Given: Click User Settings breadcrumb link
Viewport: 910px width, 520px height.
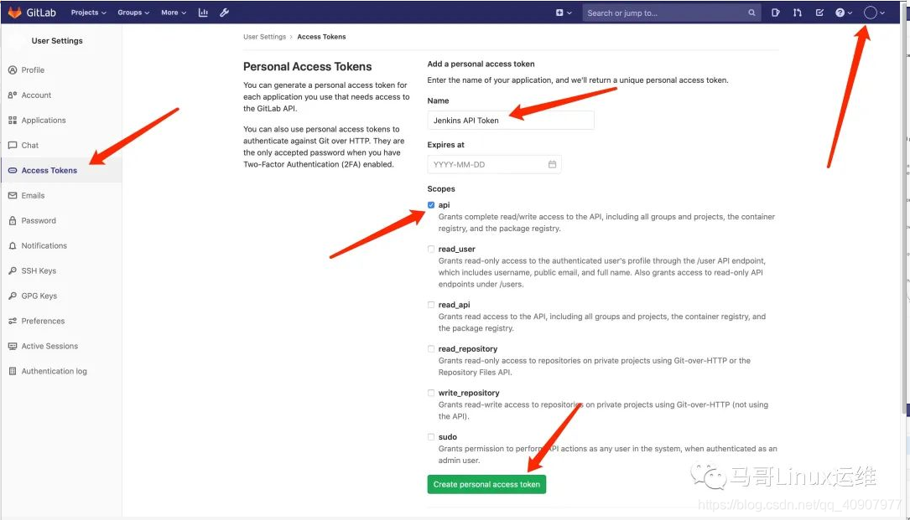Looking at the screenshot, I should (x=265, y=37).
